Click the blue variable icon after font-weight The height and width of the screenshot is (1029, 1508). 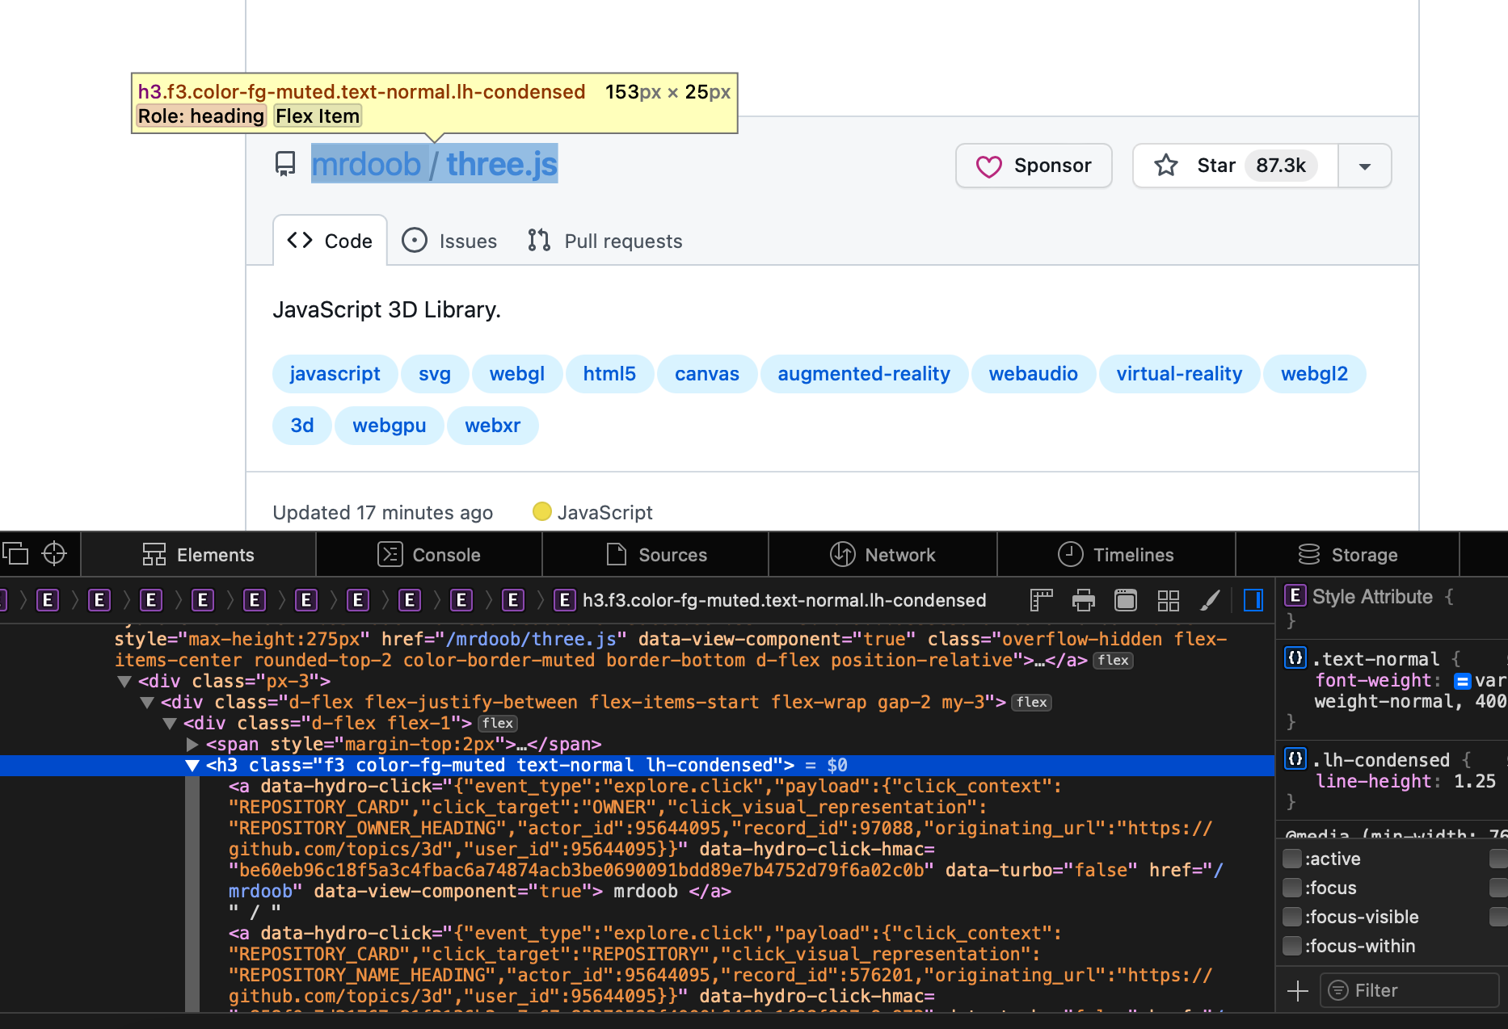pos(1462,681)
